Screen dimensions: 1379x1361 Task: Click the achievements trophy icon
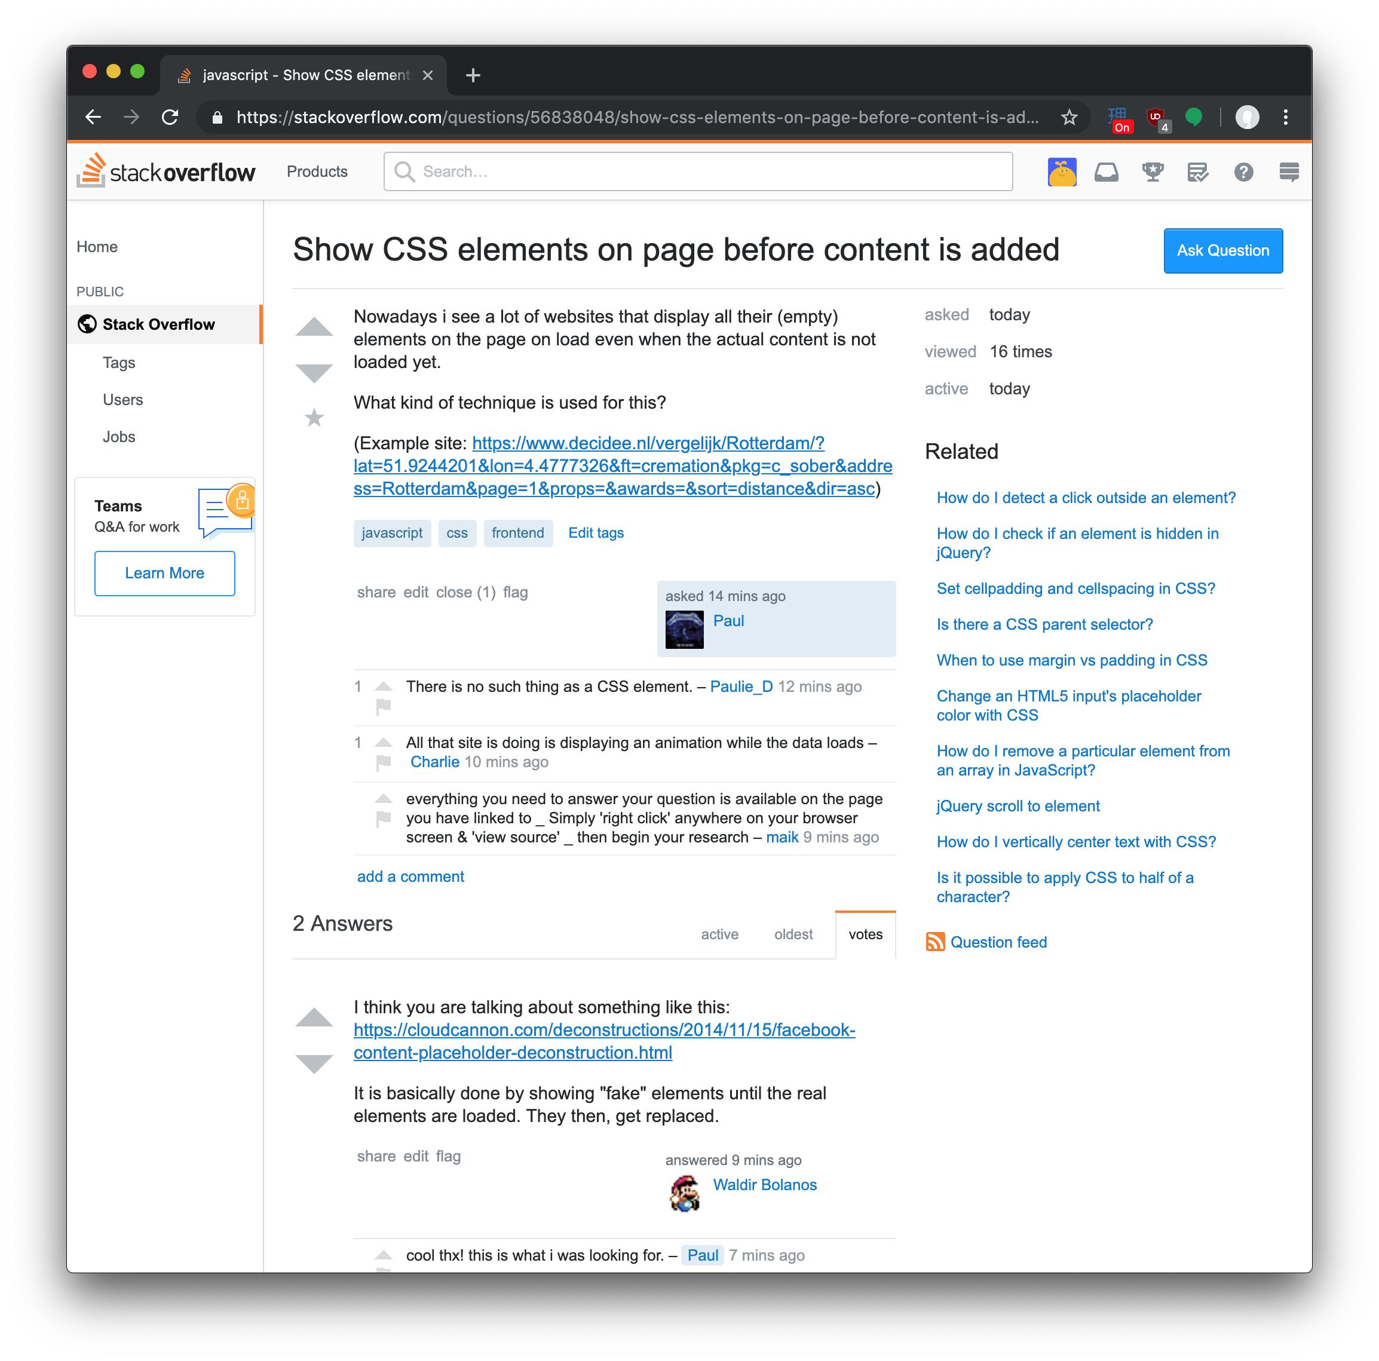(x=1153, y=172)
